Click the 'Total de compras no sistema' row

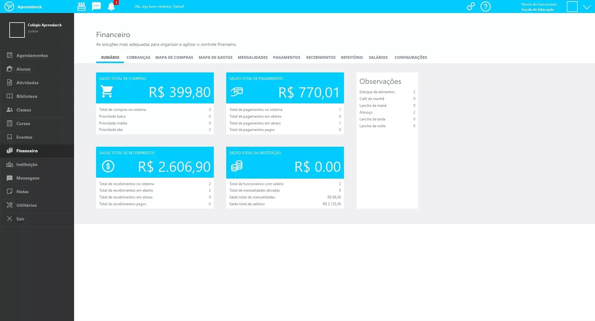(155, 110)
